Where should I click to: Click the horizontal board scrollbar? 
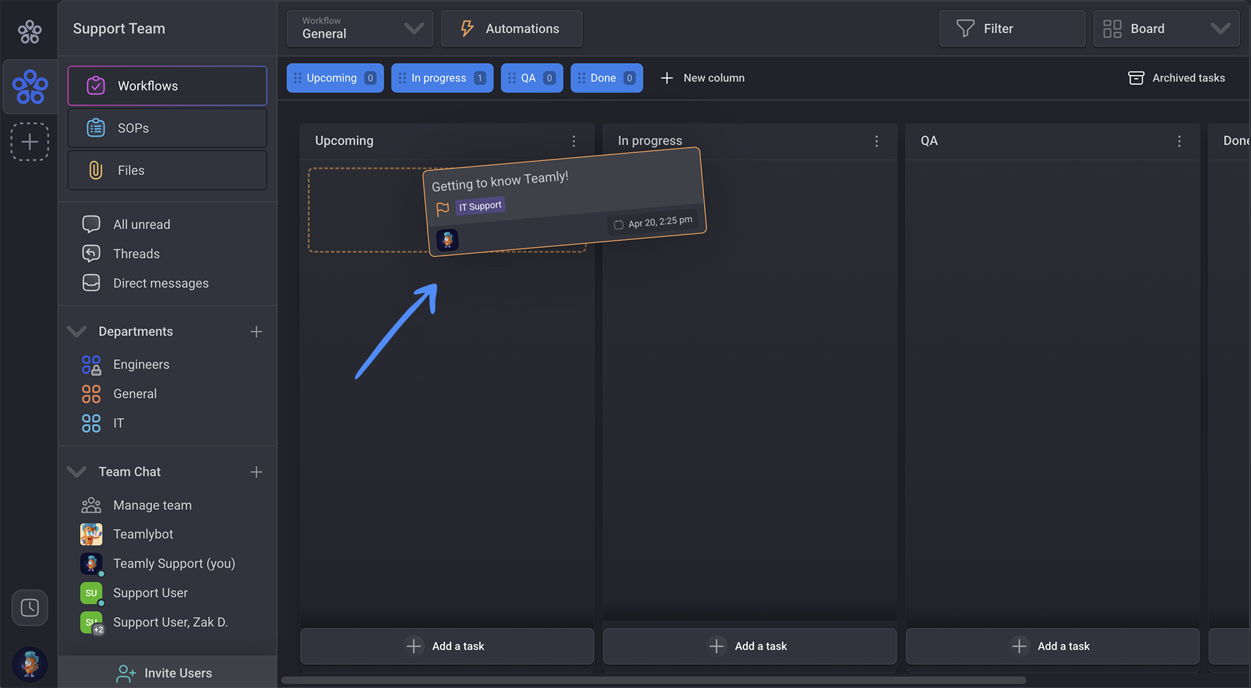click(x=653, y=680)
